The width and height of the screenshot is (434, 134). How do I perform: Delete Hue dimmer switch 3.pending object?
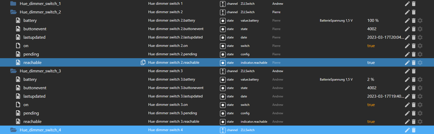[414, 113]
